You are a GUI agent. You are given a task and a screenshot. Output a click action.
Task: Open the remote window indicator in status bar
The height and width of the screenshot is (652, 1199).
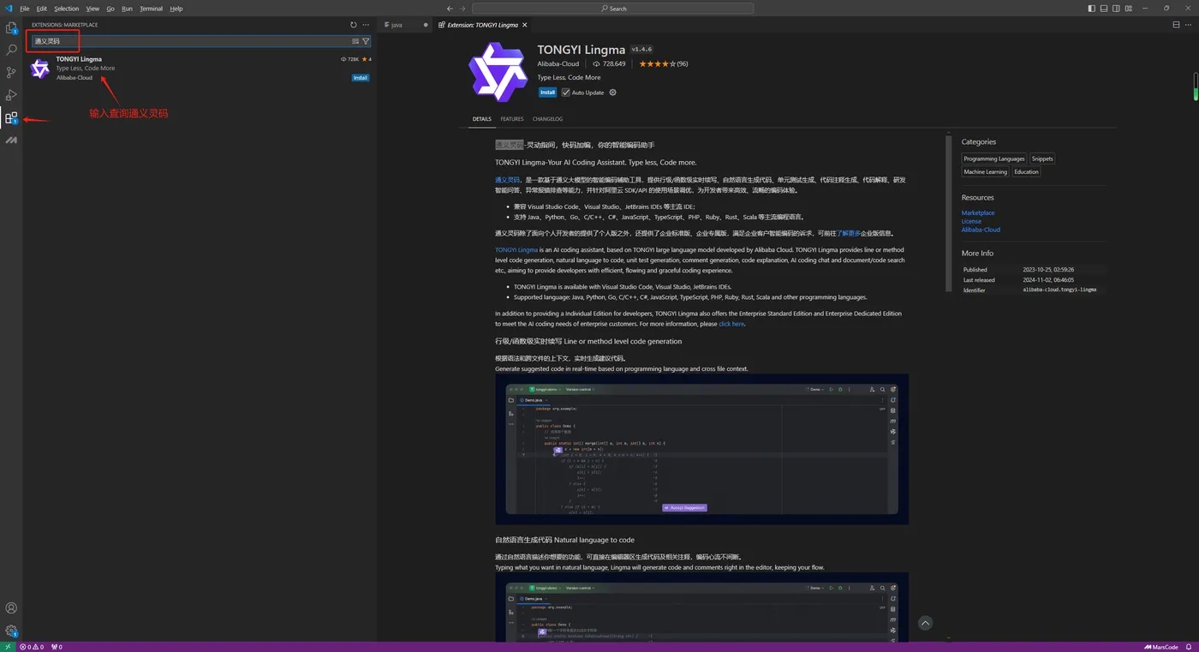pyautogui.click(x=7, y=647)
